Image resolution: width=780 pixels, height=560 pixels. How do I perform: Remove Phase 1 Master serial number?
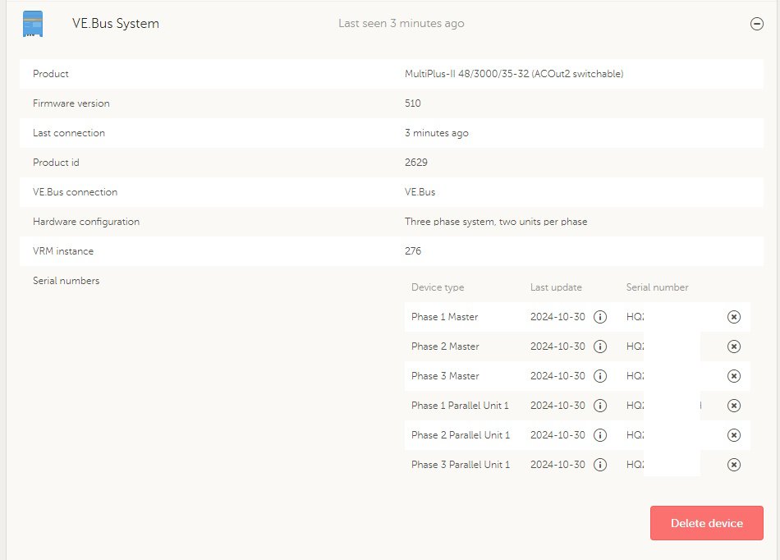click(734, 317)
